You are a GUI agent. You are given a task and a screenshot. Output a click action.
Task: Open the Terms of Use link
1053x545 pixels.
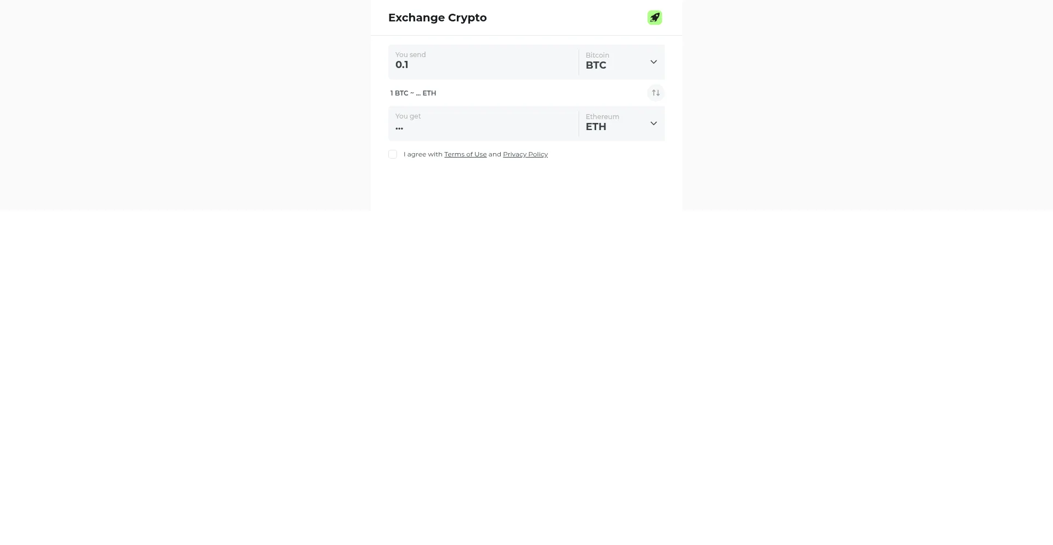point(465,154)
